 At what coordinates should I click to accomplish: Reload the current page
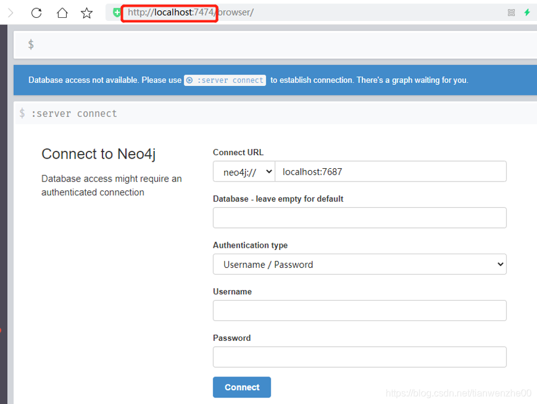pos(36,13)
